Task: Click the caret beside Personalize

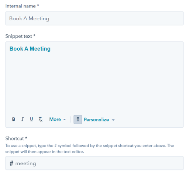Action: 113,120
